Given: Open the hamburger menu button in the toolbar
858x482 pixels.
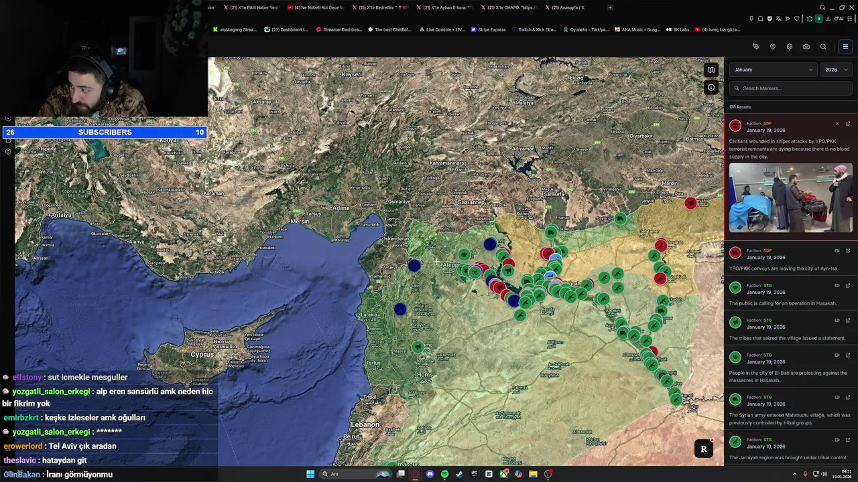Looking at the screenshot, I should pyautogui.click(x=845, y=47).
